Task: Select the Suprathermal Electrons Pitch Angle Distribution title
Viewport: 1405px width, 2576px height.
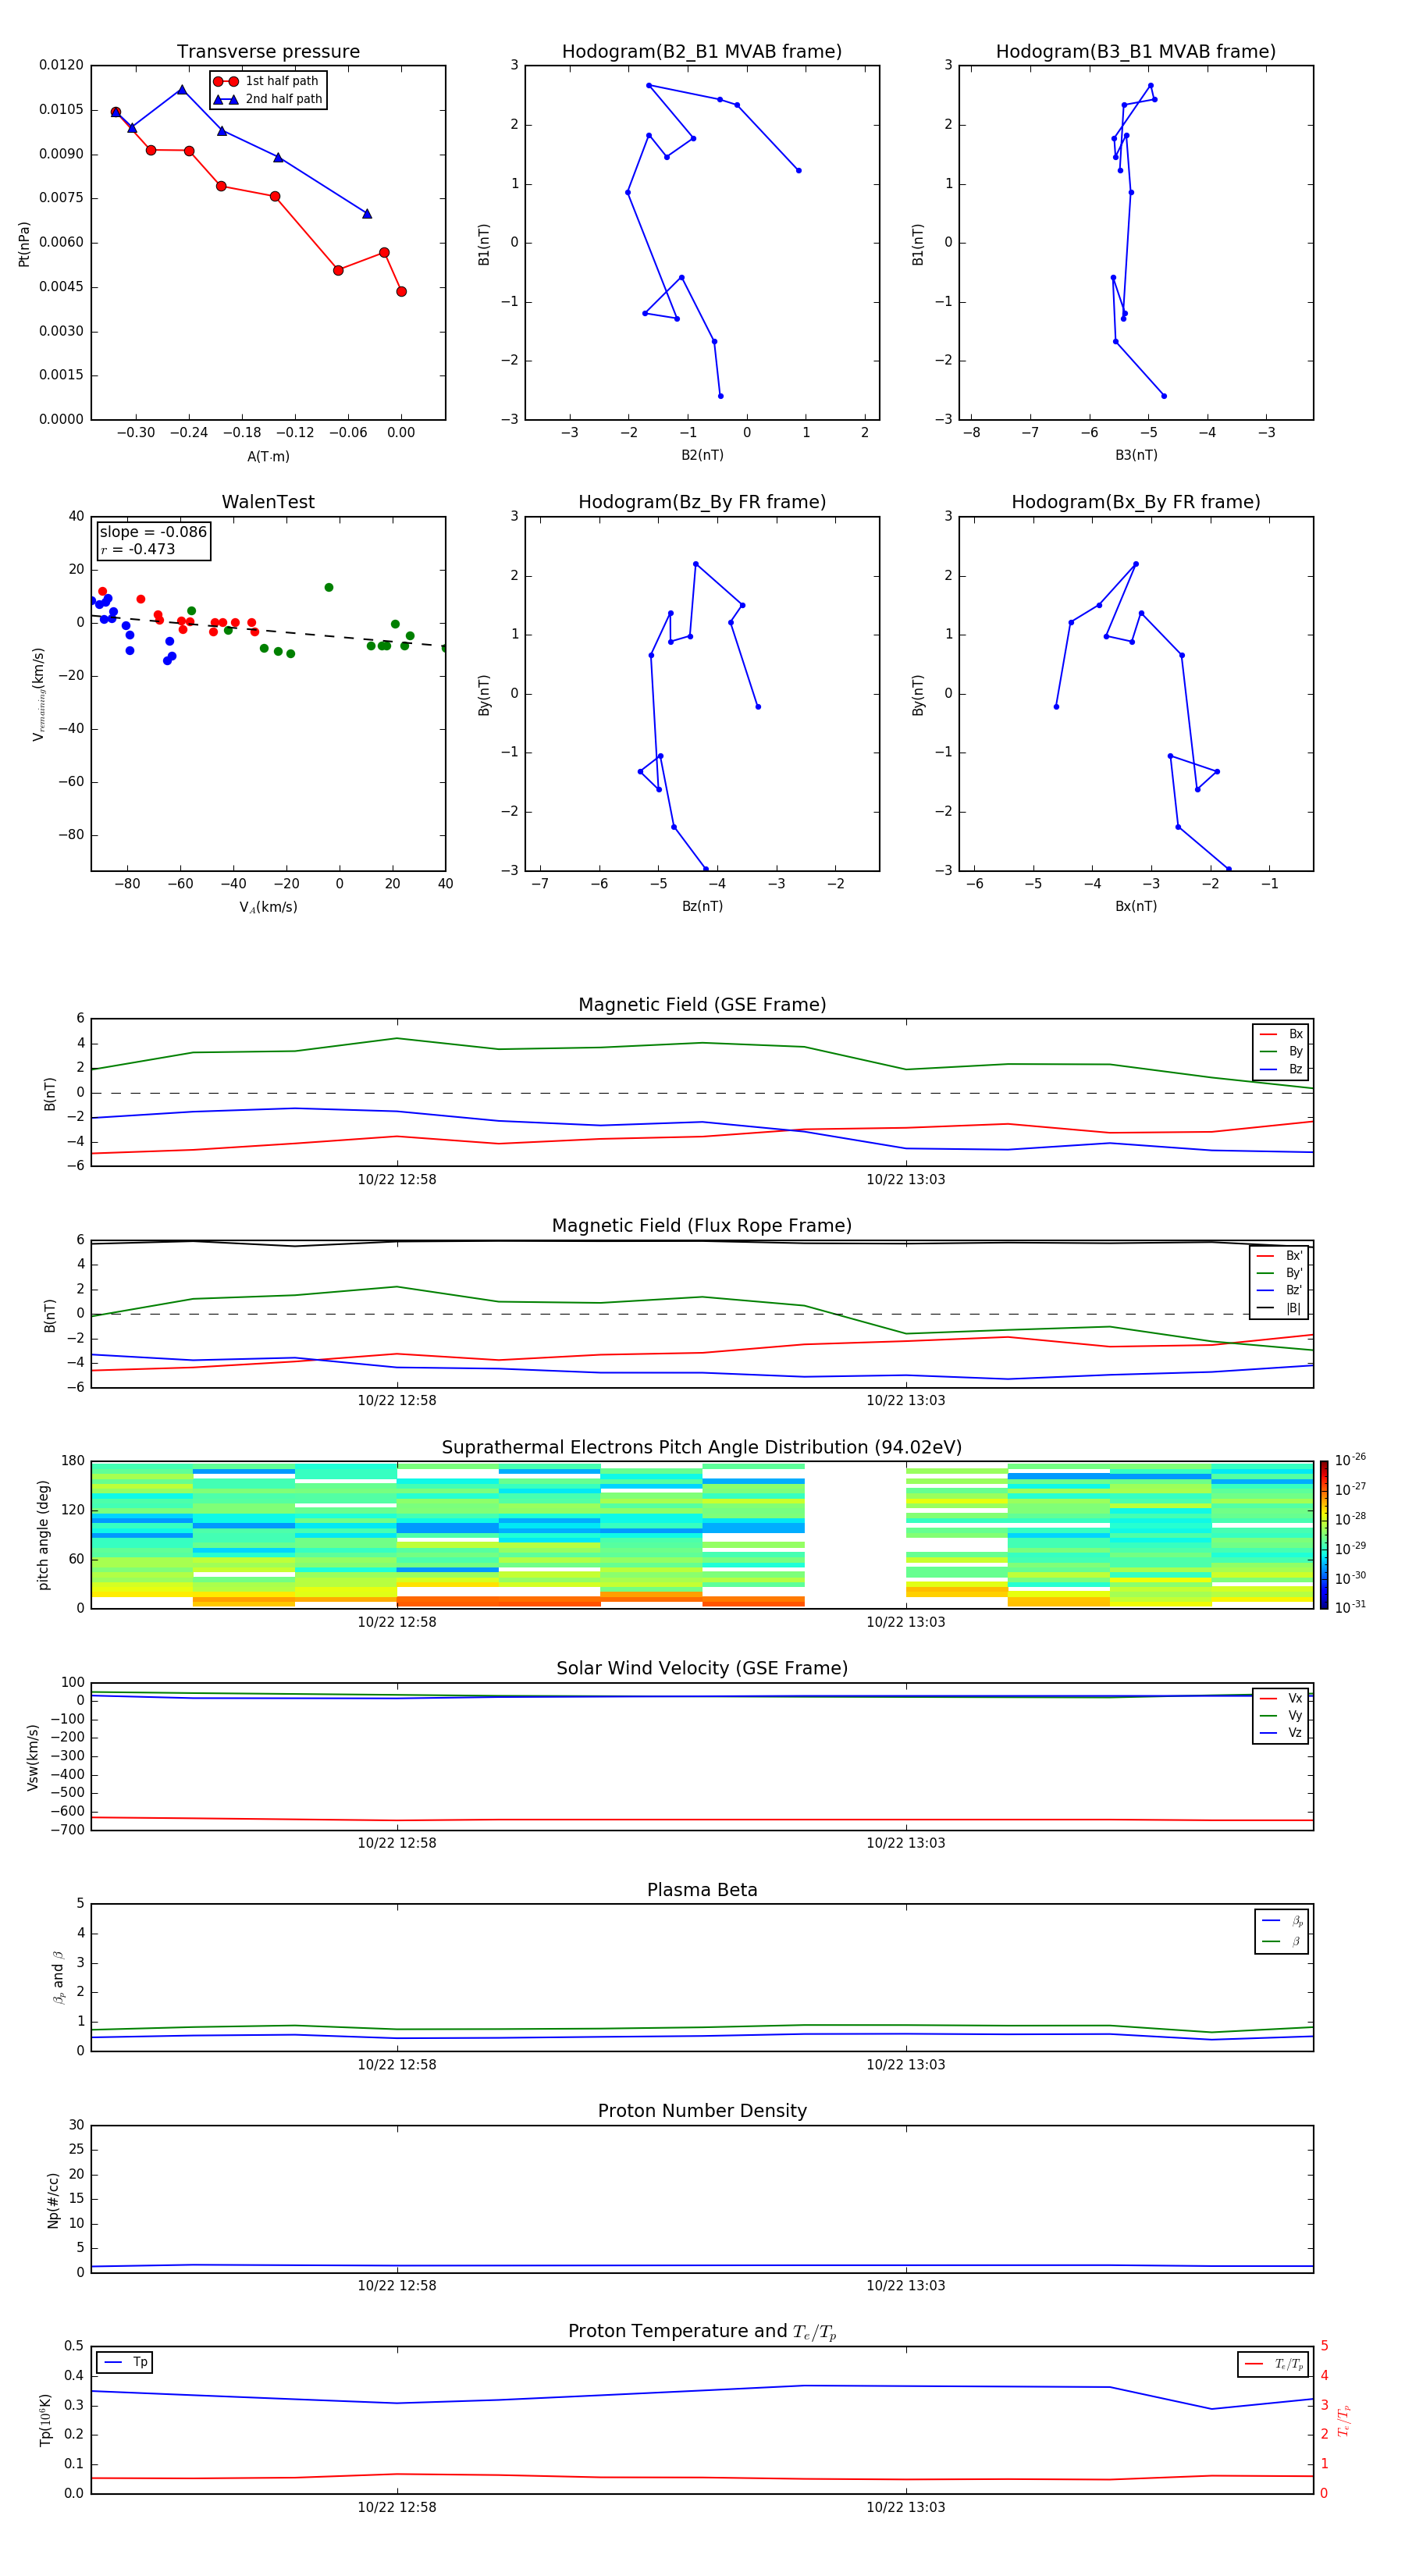Action: pyautogui.click(x=701, y=1447)
